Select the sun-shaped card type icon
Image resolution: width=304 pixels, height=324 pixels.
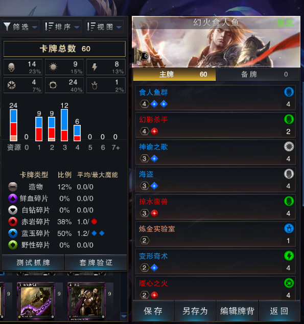(x=53, y=67)
